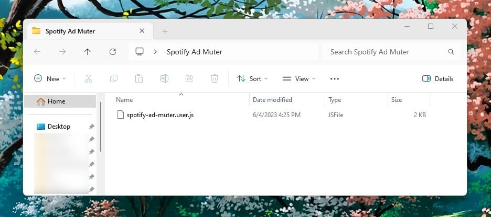The image size is (491, 217).
Task: Navigate up one folder level
Action: (x=88, y=52)
